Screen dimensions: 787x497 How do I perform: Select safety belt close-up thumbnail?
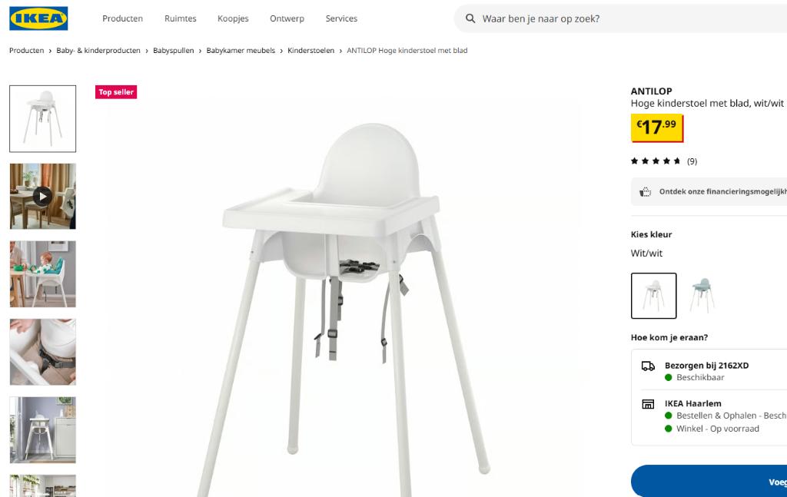click(x=43, y=352)
